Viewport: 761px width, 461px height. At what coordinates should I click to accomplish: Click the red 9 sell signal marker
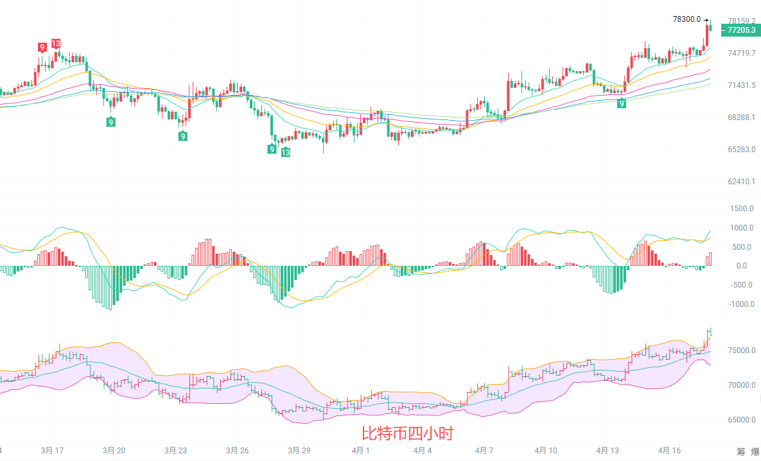coord(42,47)
